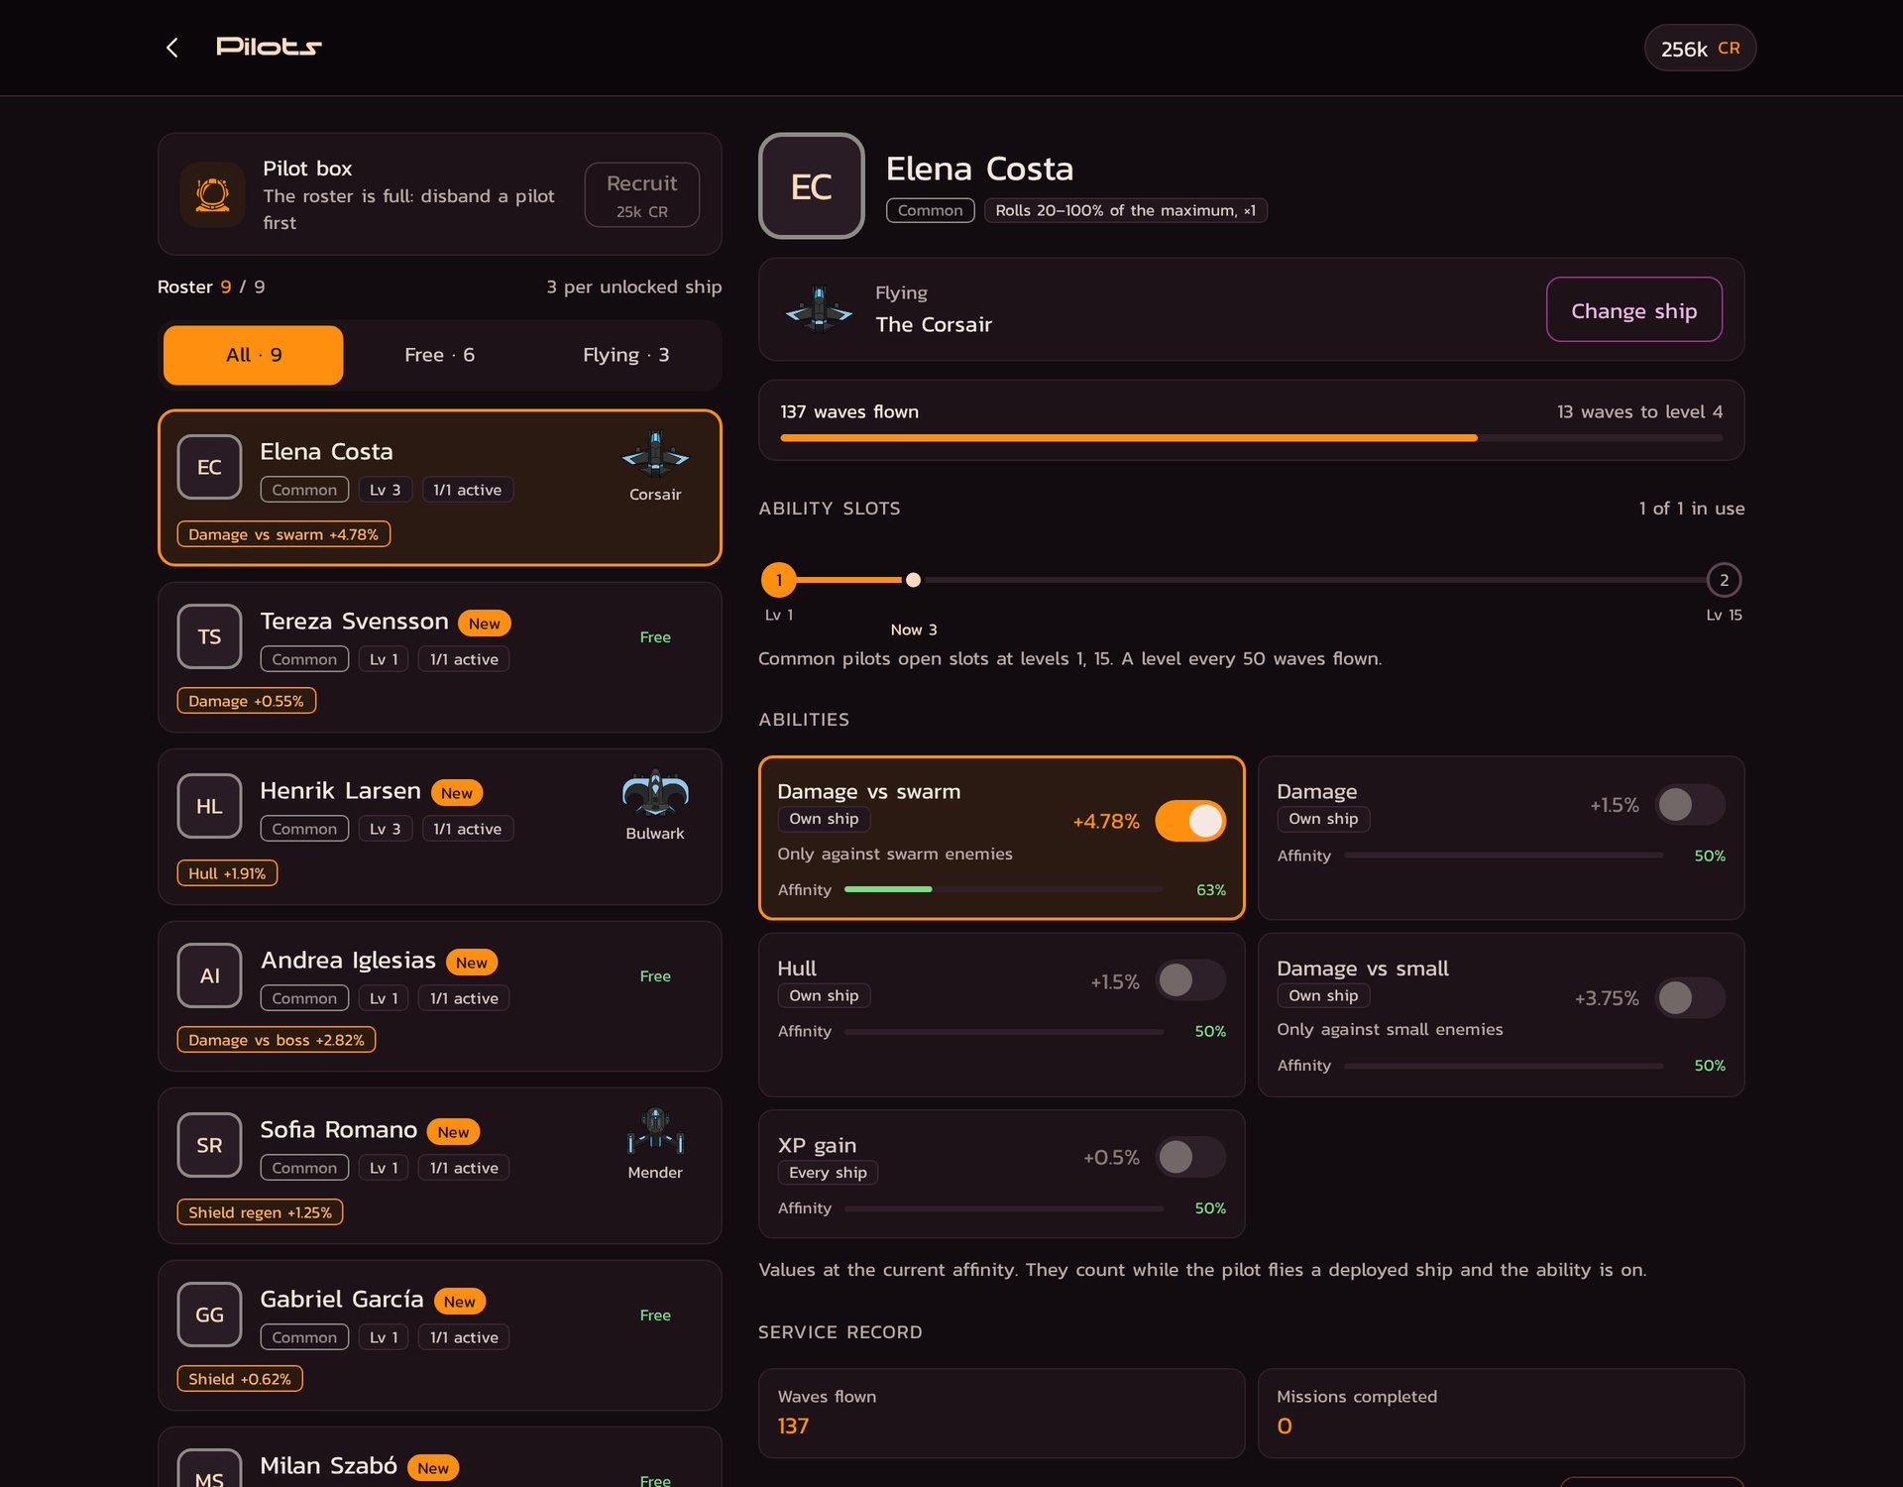Click the Change ship button
Image resolution: width=1903 pixels, height=1487 pixels.
[x=1634, y=310]
